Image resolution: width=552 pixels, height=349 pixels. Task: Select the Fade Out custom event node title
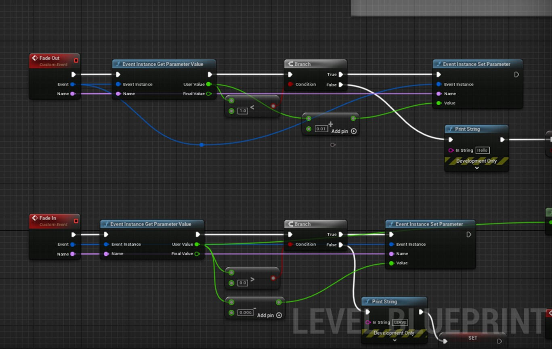tap(49, 58)
